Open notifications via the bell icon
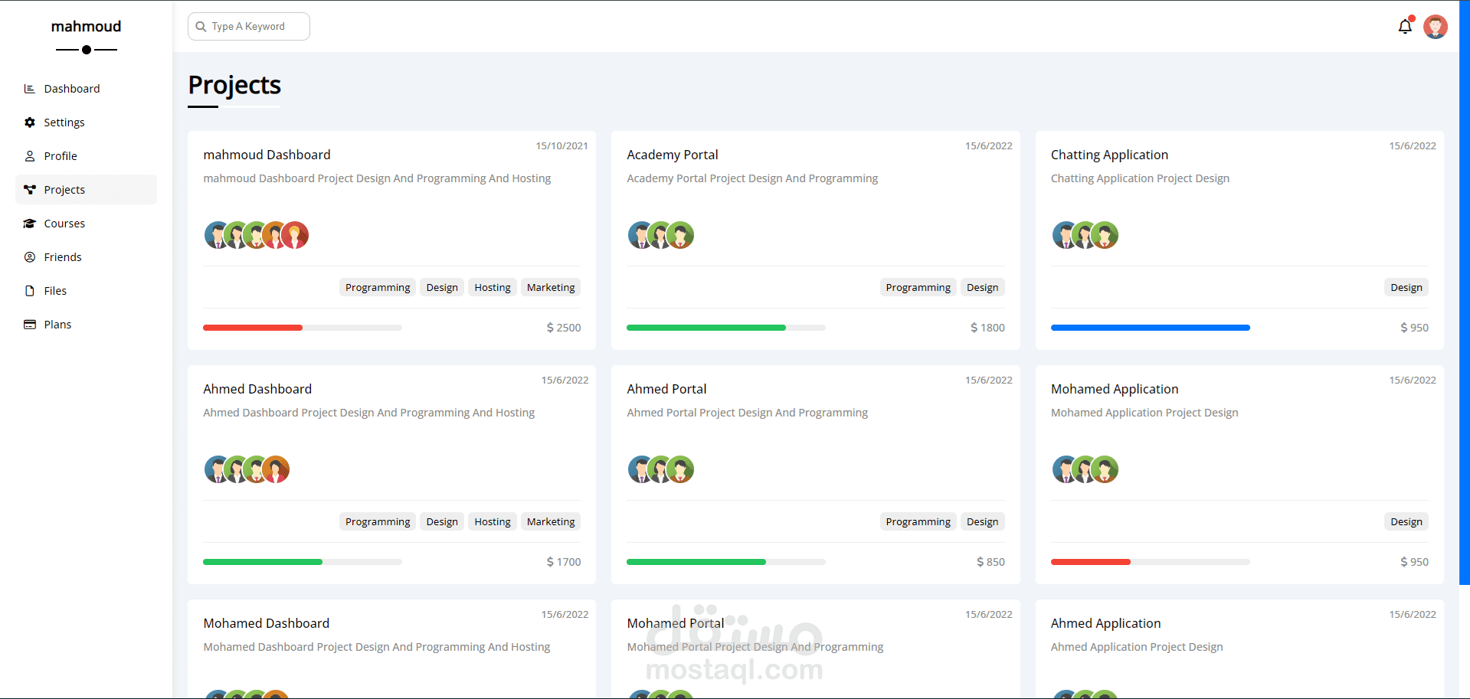1470x699 pixels. (x=1405, y=27)
